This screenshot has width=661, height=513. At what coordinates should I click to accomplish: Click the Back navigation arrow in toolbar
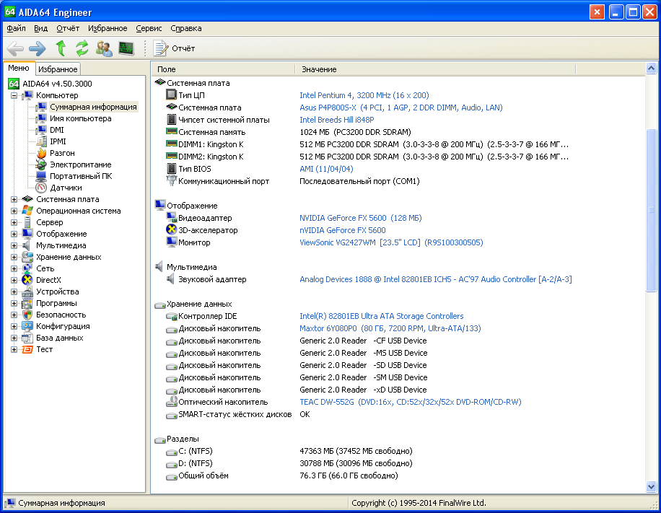pos(15,48)
